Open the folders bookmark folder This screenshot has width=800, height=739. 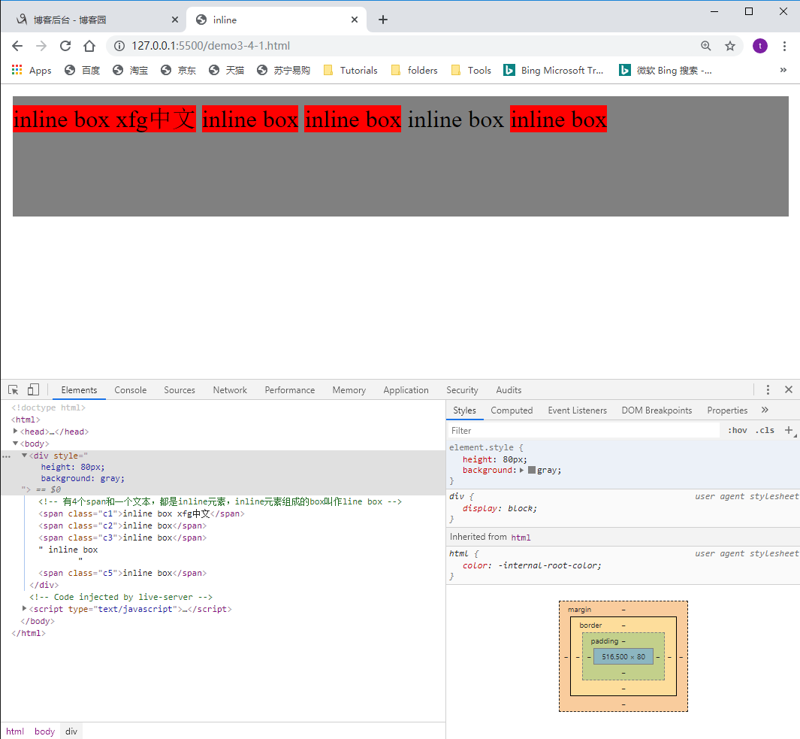(415, 71)
